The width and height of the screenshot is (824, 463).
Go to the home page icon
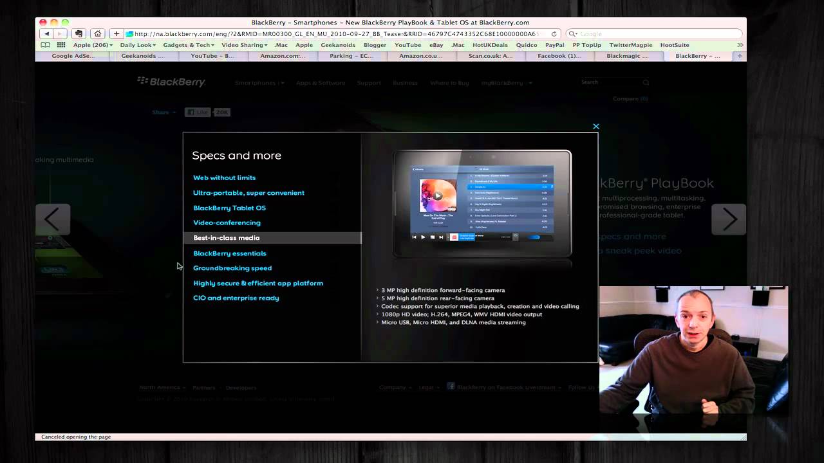pyautogui.click(x=97, y=33)
